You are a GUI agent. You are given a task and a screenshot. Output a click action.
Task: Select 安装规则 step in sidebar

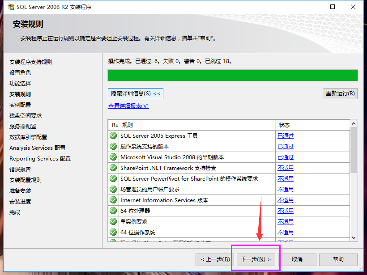(20, 94)
